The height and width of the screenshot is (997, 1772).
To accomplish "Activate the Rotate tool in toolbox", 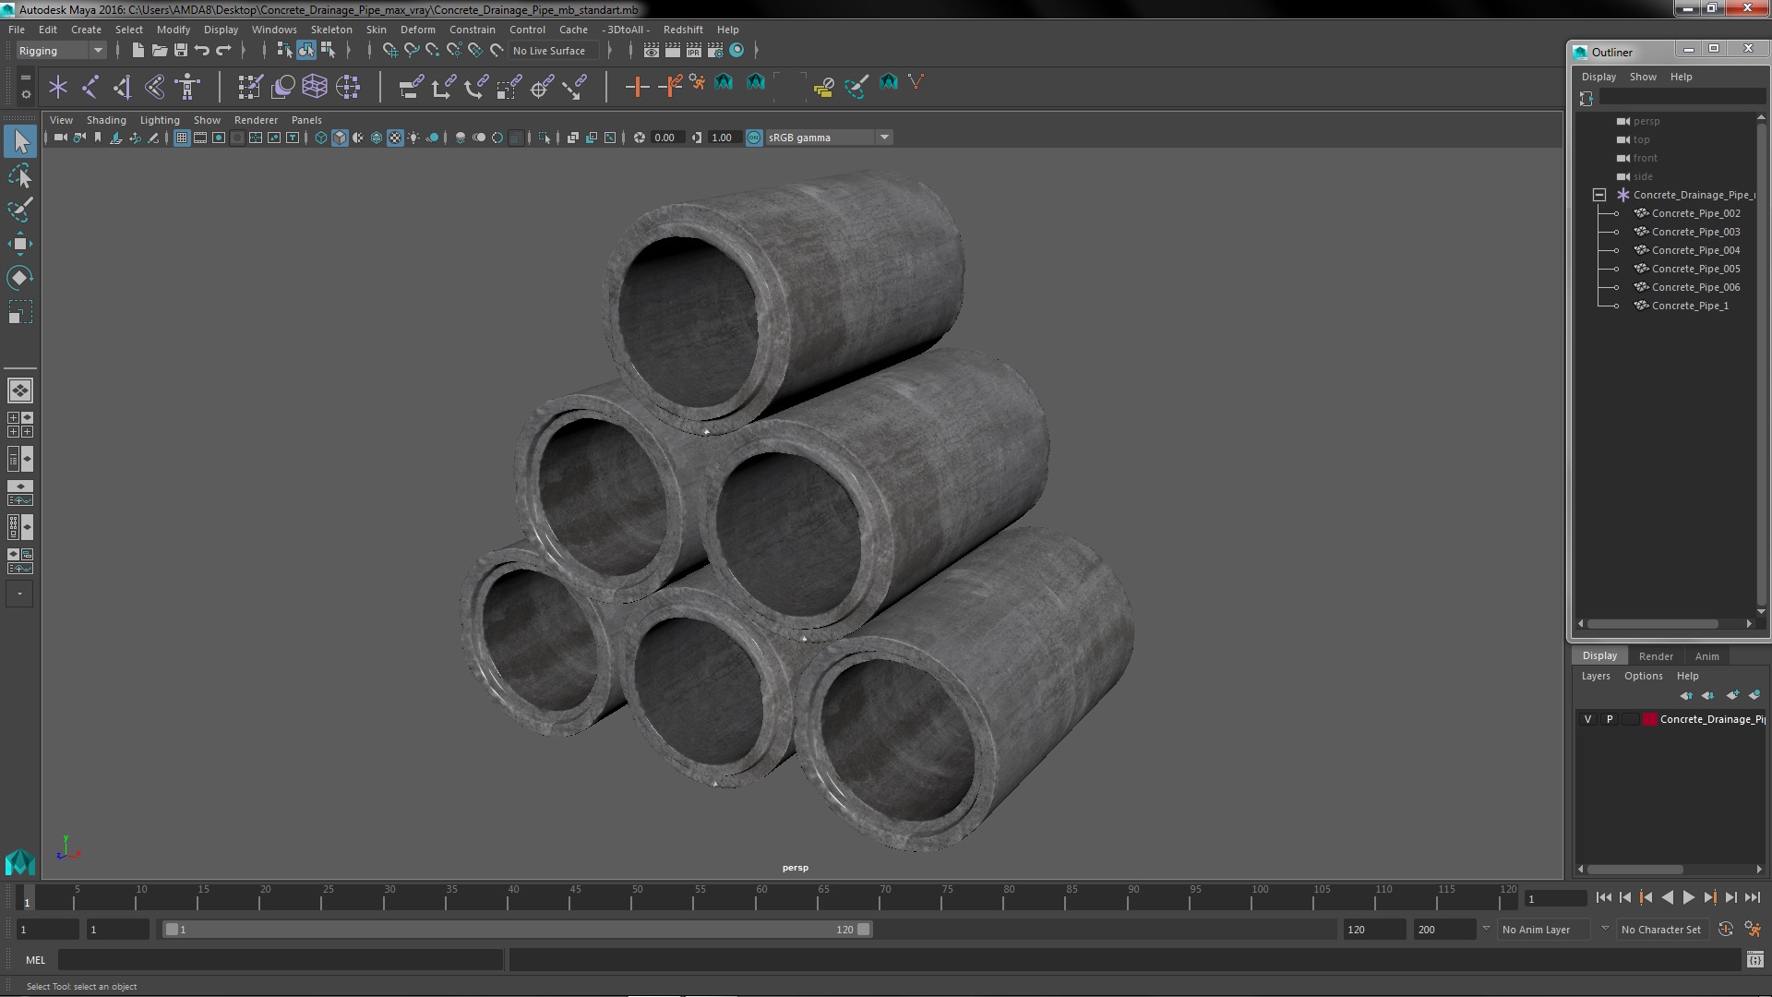I will point(20,278).
